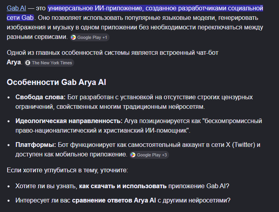
Task: Click the Google Play icon beside +3
Action: 133,155
